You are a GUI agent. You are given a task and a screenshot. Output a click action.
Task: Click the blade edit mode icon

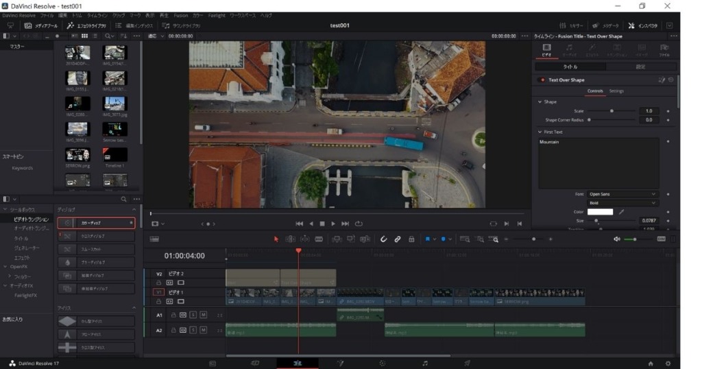pyautogui.click(x=318, y=239)
